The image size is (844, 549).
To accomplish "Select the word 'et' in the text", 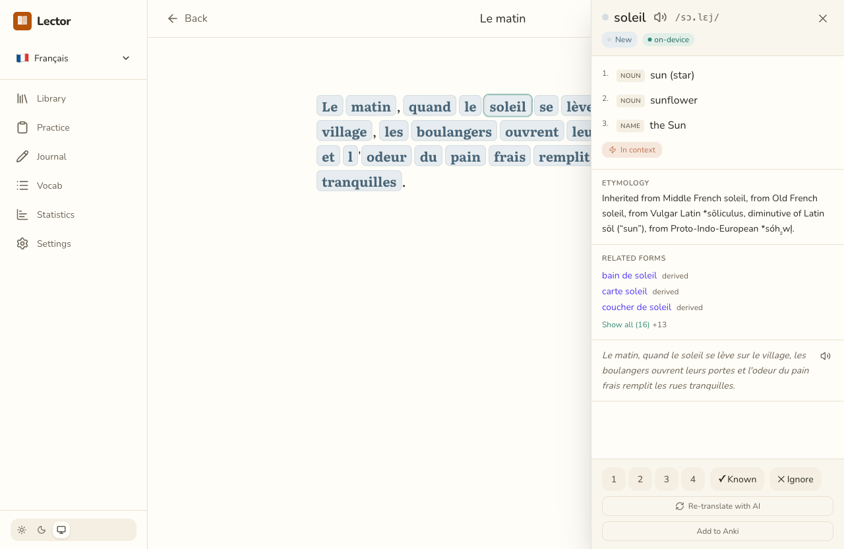I will click(x=328, y=156).
